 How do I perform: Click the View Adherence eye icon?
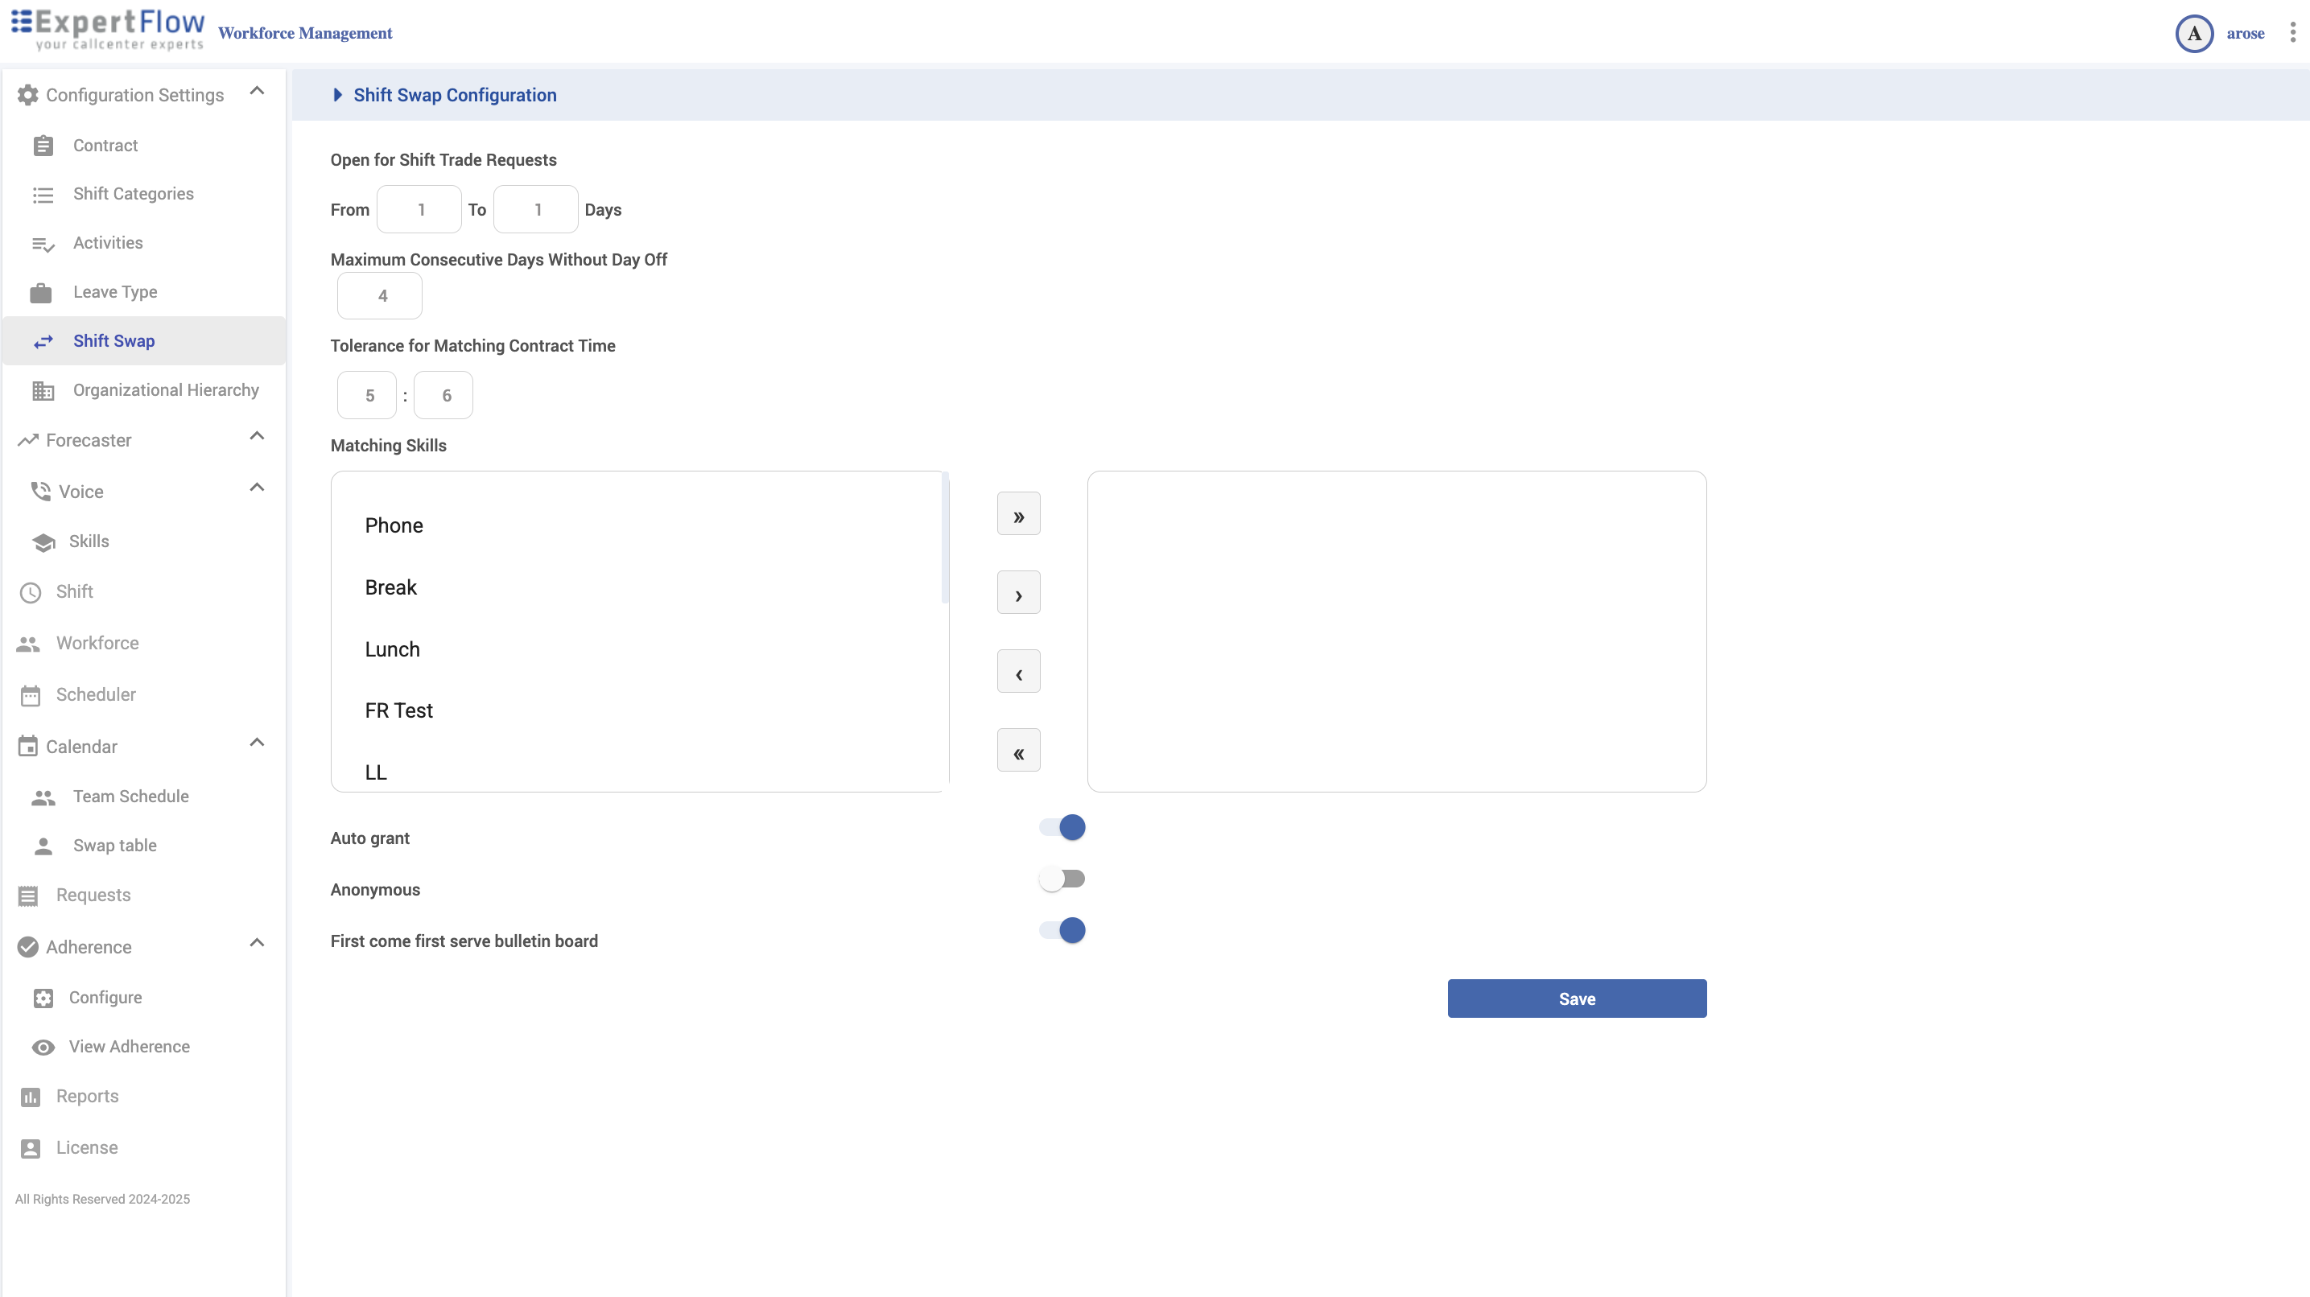(x=43, y=1047)
